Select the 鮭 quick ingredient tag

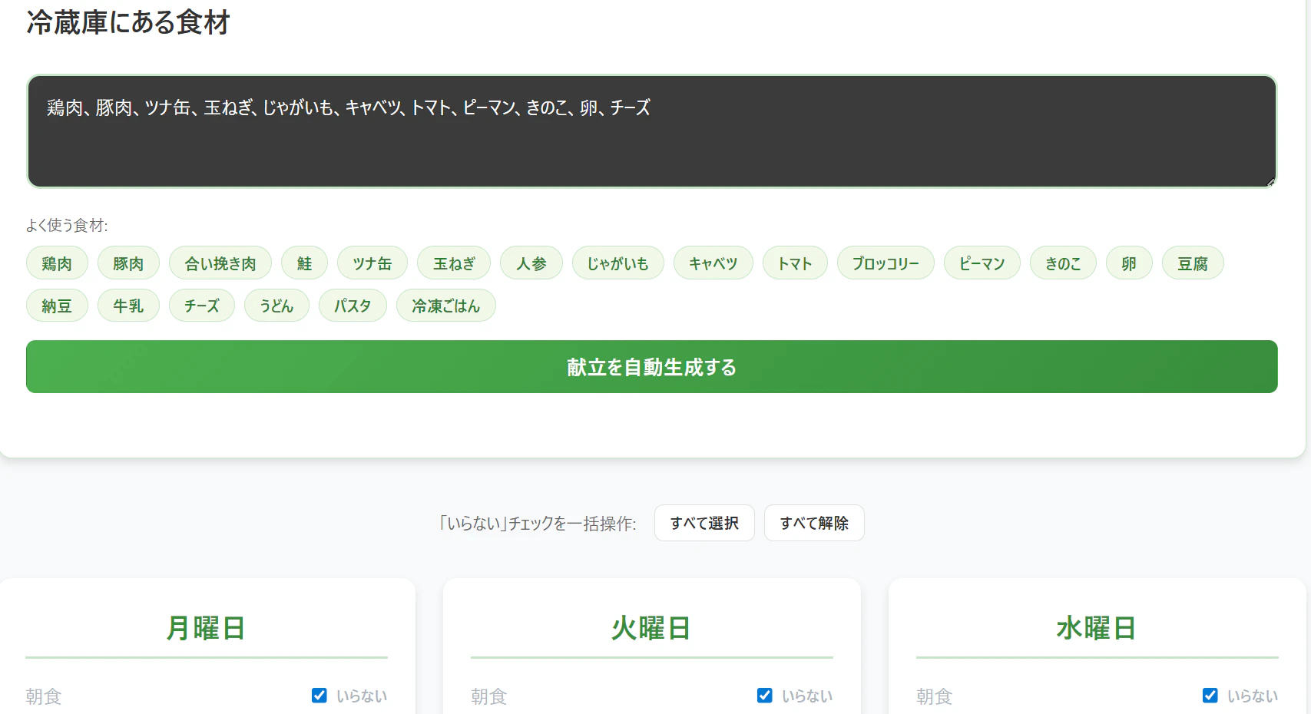click(x=304, y=263)
